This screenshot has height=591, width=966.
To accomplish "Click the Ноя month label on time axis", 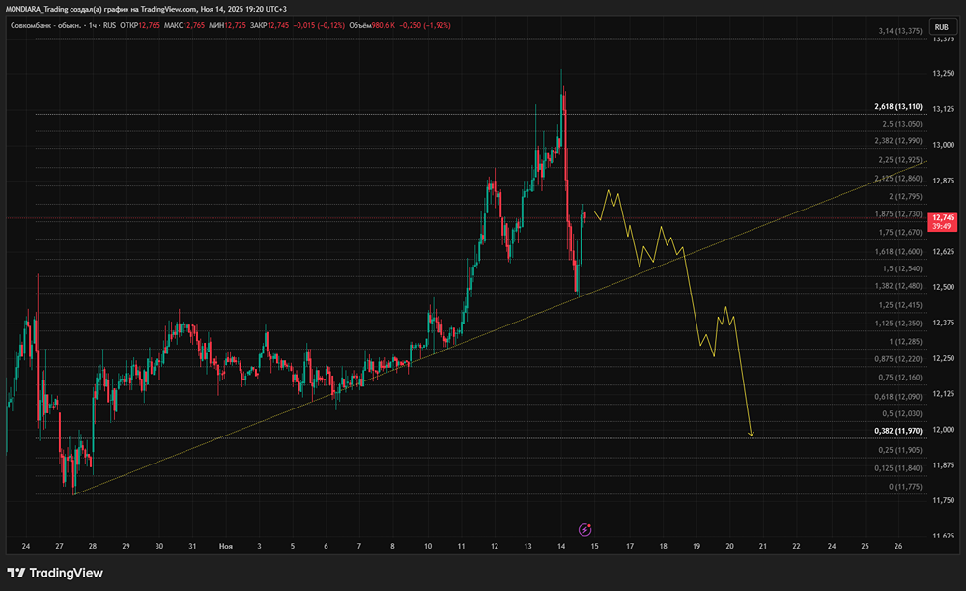I will tap(226, 546).
